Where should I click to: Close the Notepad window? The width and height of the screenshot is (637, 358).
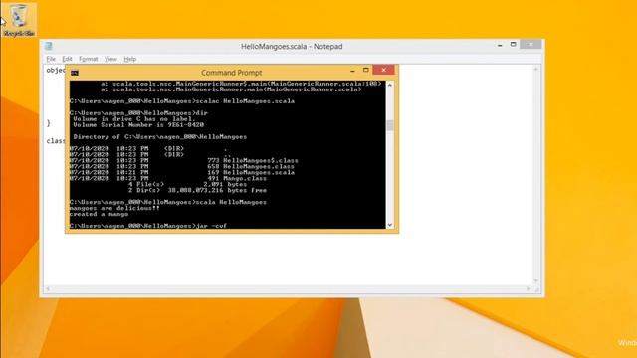(x=531, y=44)
